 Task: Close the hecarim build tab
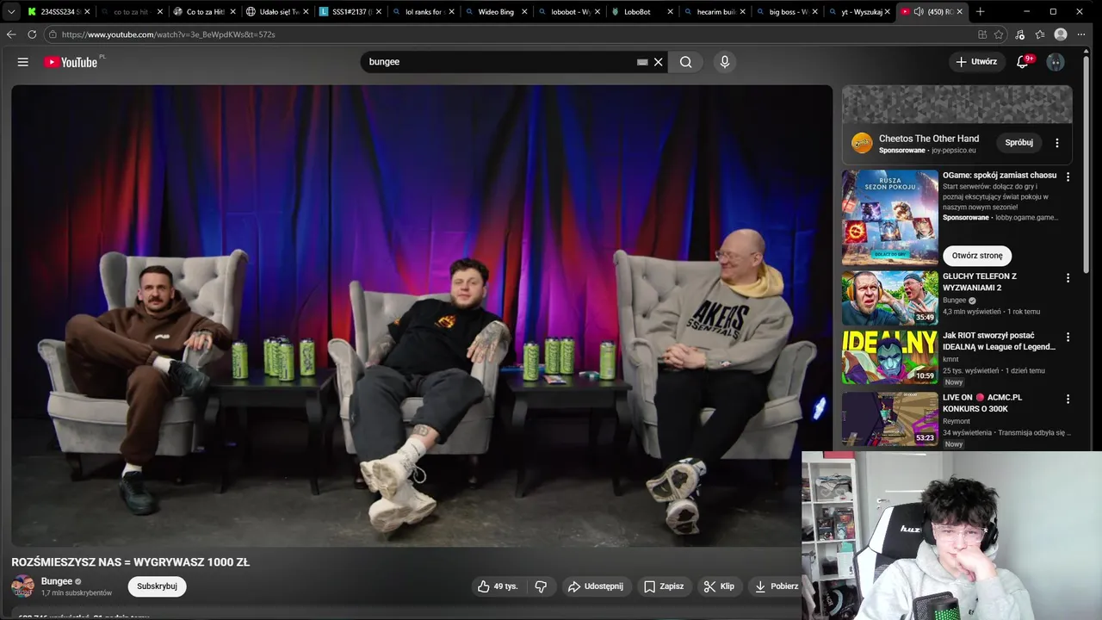coord(742,12)
